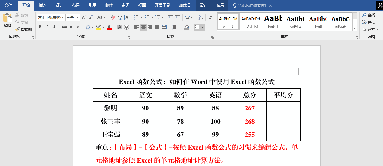Screen dimensions: 383x166
Task: Use the Format Painter (格式刷)
Action: 23,30
